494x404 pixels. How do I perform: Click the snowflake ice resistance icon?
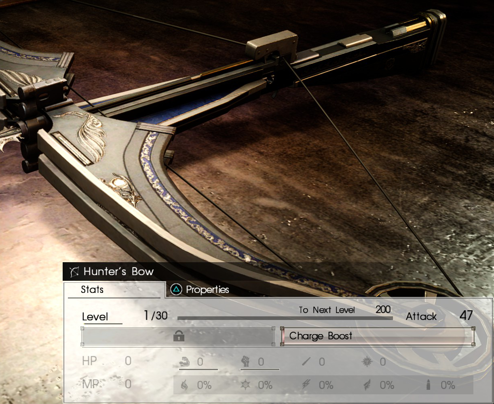click(245, 385)
